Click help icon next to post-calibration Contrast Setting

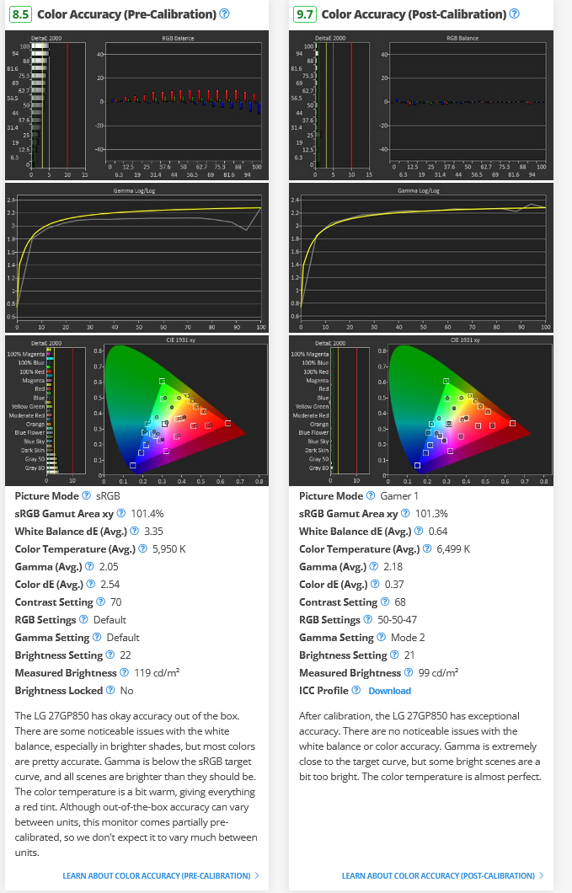(x=385, y=602)
